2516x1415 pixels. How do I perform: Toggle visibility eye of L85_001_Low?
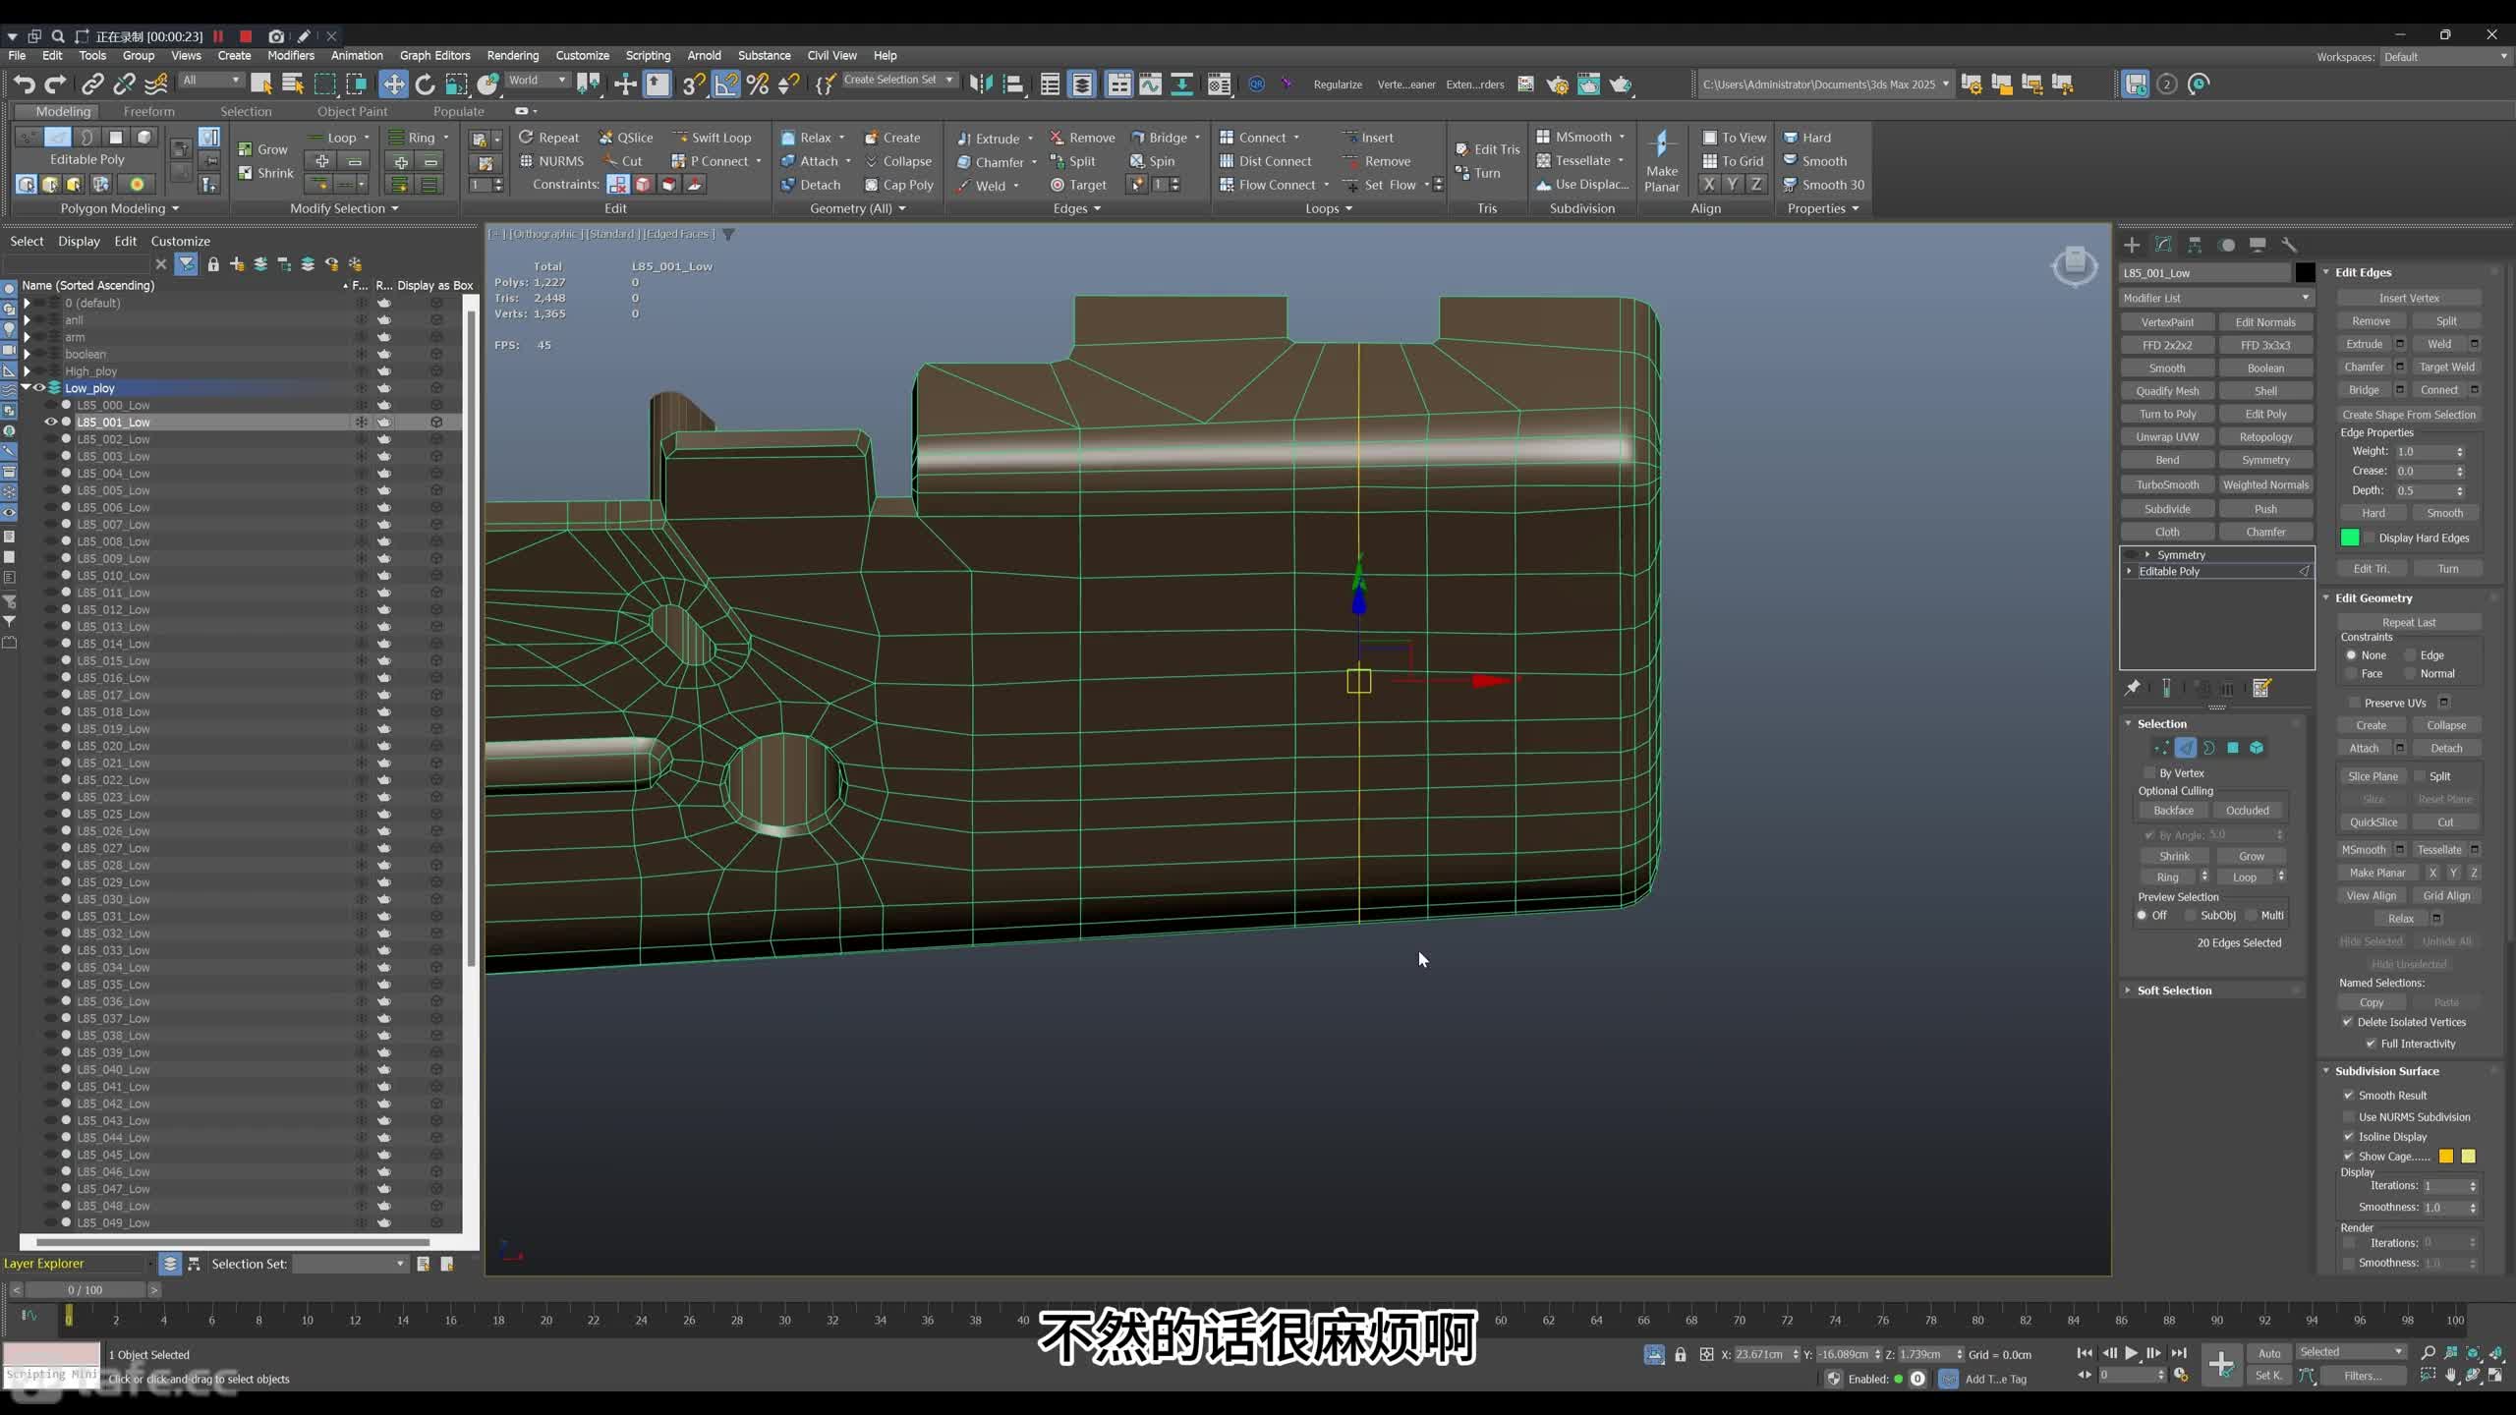[x=50, y=423]
